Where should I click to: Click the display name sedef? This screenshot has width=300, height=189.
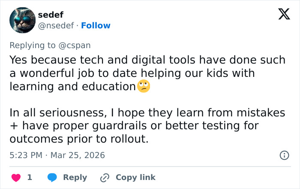pos(51,15)
